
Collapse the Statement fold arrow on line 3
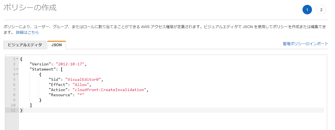[x=17, y=69]
